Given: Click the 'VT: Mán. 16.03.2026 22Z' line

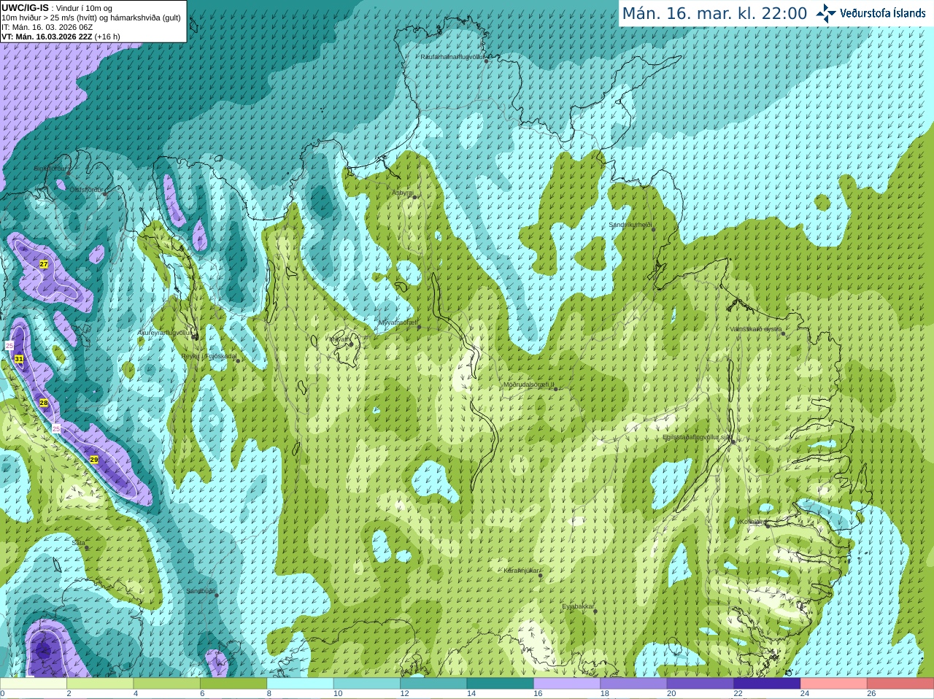Looking at the screenshot, I should pos(61,36).
